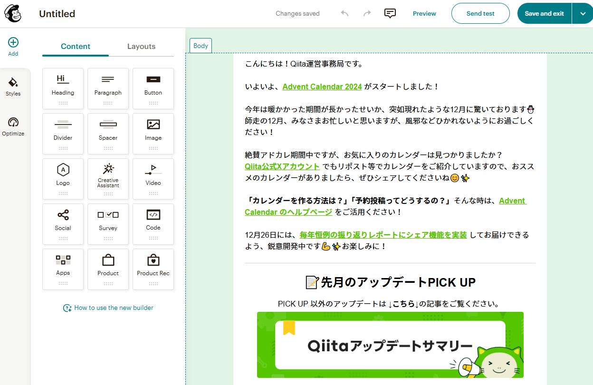Screen dimensions: 593x385
Task: Open the comments speech bubble icon
Action: (390, 13)
